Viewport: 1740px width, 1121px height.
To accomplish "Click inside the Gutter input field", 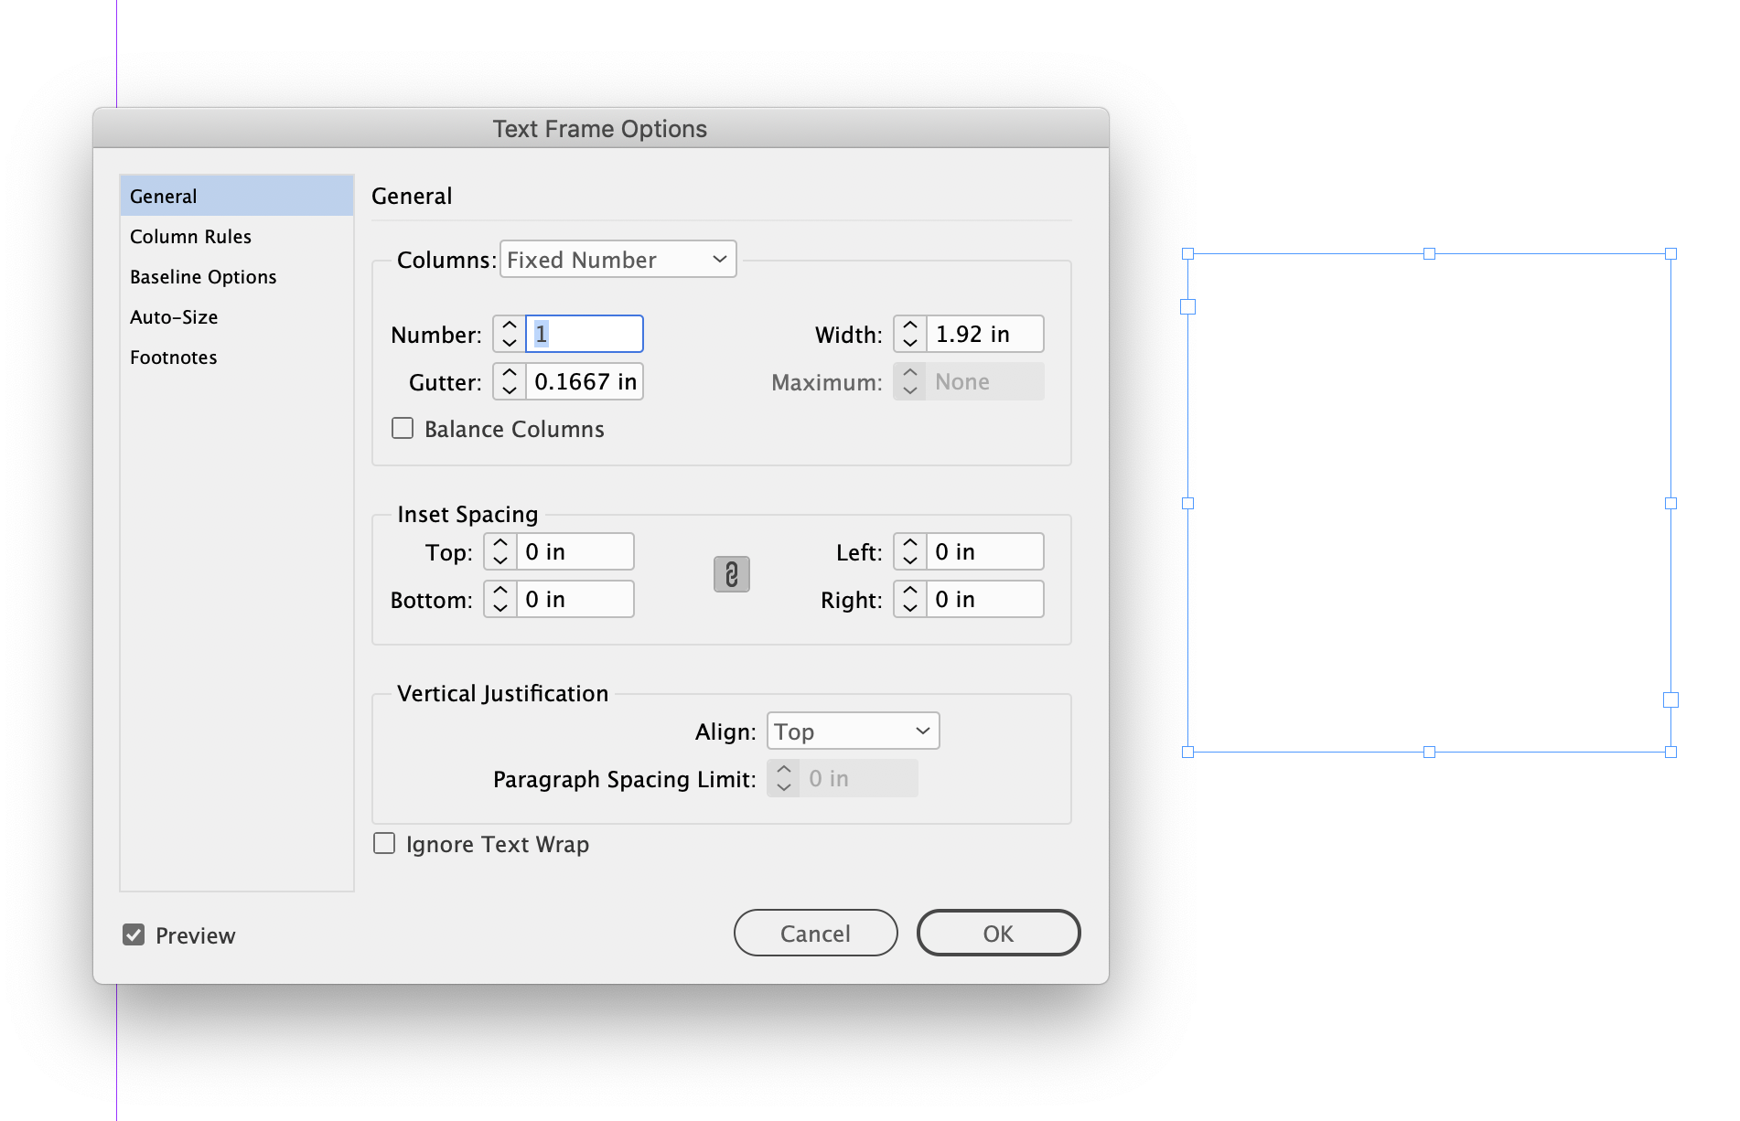I will (x=584, y=381).
